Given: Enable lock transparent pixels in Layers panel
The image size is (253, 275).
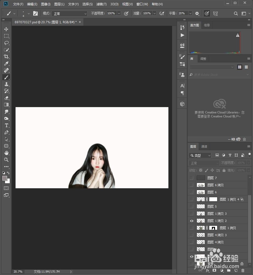Looking at the screenshot, I should [x=201, y=170].
